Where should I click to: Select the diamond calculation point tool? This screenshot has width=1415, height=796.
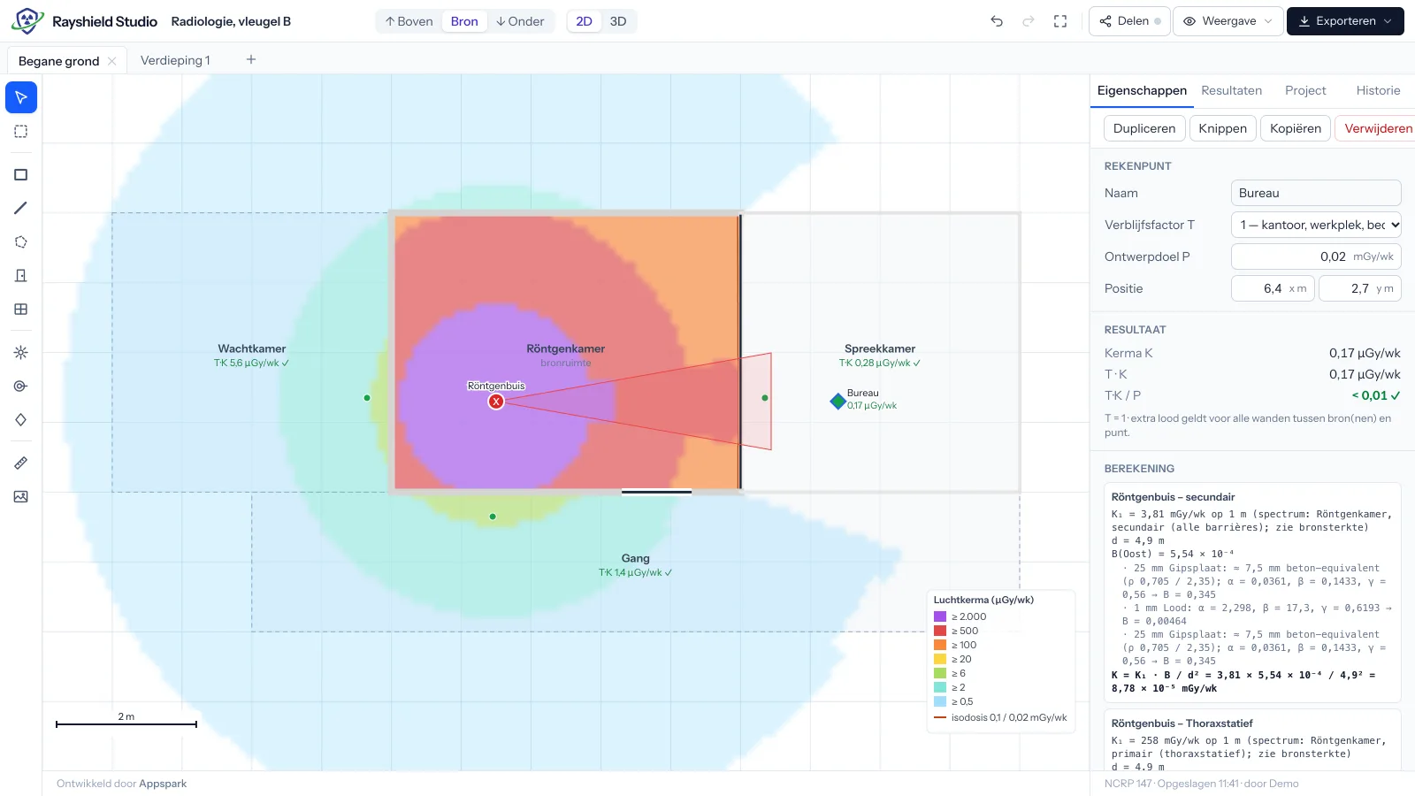tap(21, 420)
